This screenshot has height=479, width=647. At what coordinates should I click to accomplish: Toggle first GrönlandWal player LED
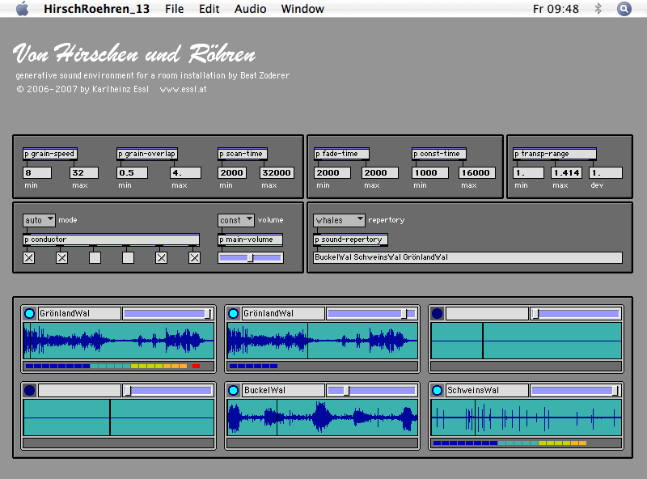(x=29, y=313)
